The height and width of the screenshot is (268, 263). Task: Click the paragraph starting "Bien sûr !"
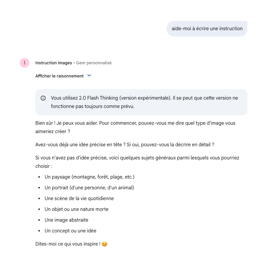click(135, 127)
